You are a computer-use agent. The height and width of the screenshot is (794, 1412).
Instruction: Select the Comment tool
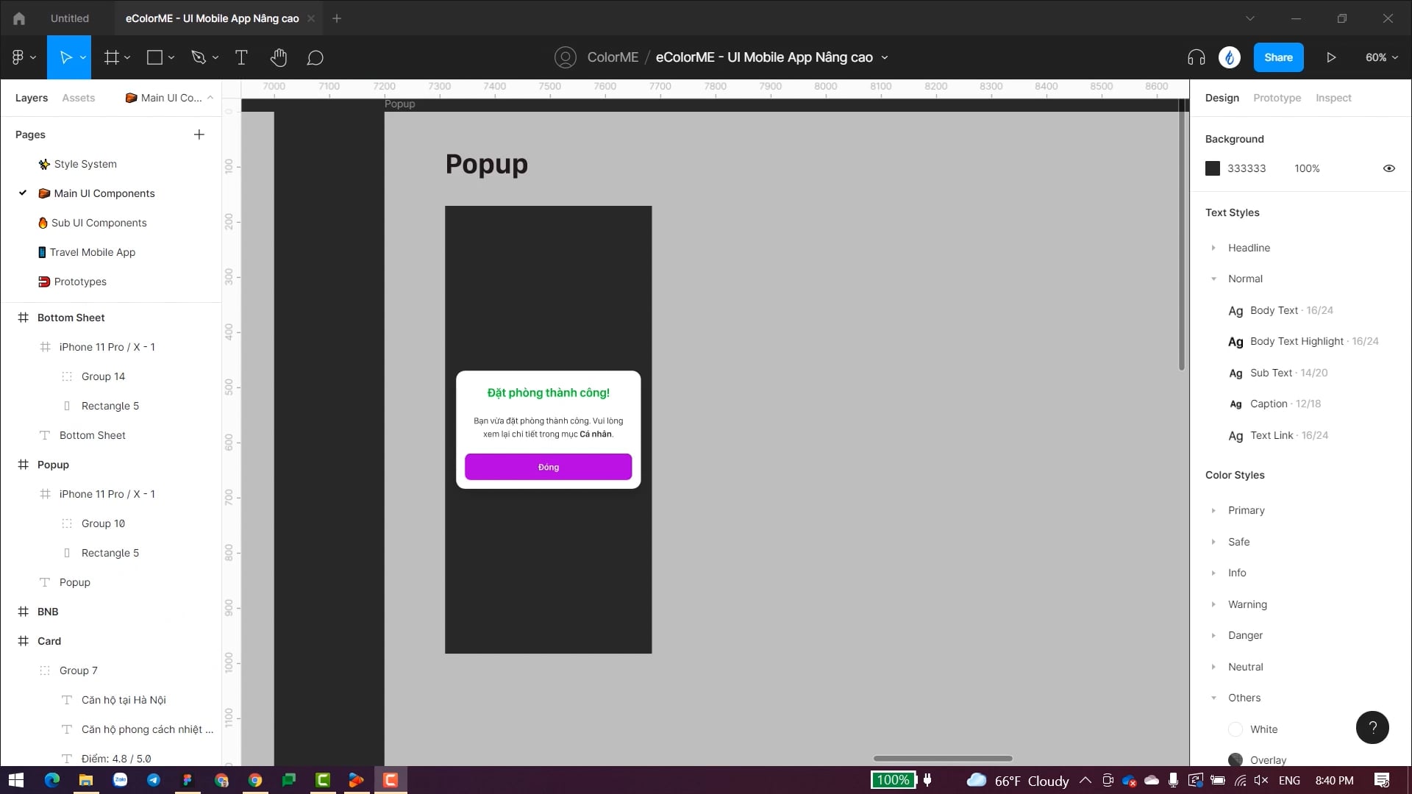315,57
